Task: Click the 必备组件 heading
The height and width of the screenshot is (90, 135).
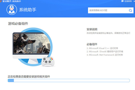Action: click(92, 44)
